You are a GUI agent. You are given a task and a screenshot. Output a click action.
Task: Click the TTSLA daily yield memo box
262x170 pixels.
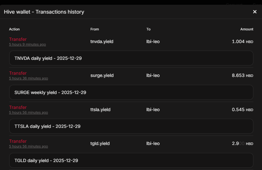pyautogui.click(x=131, y=126)
